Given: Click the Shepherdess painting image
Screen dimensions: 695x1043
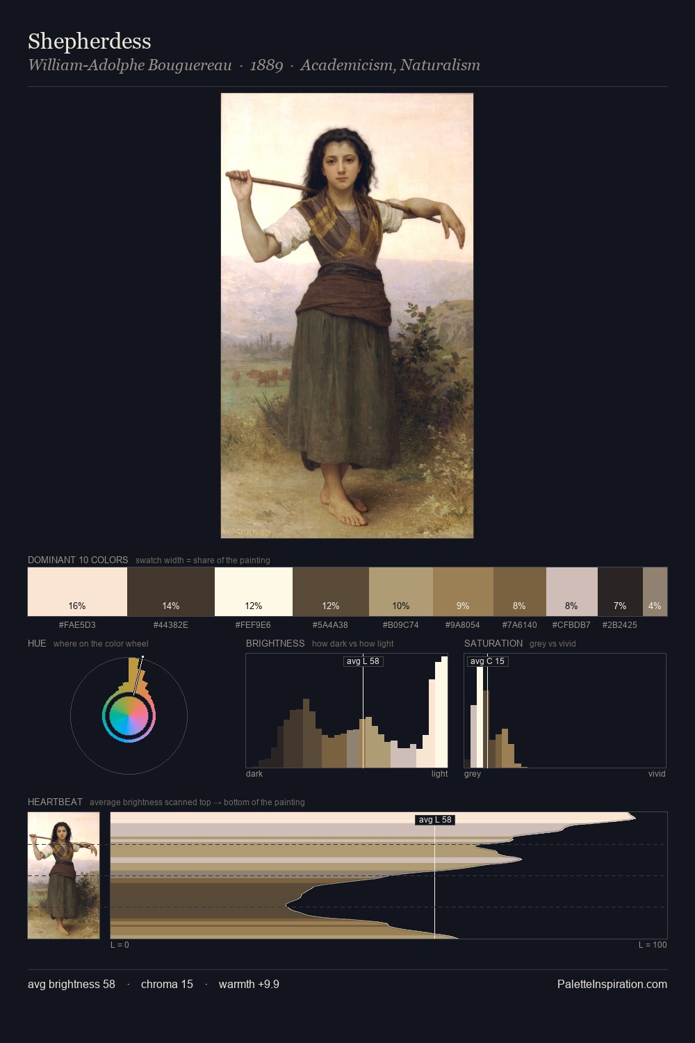Looking at the screenshot, I should click(347, 316).
